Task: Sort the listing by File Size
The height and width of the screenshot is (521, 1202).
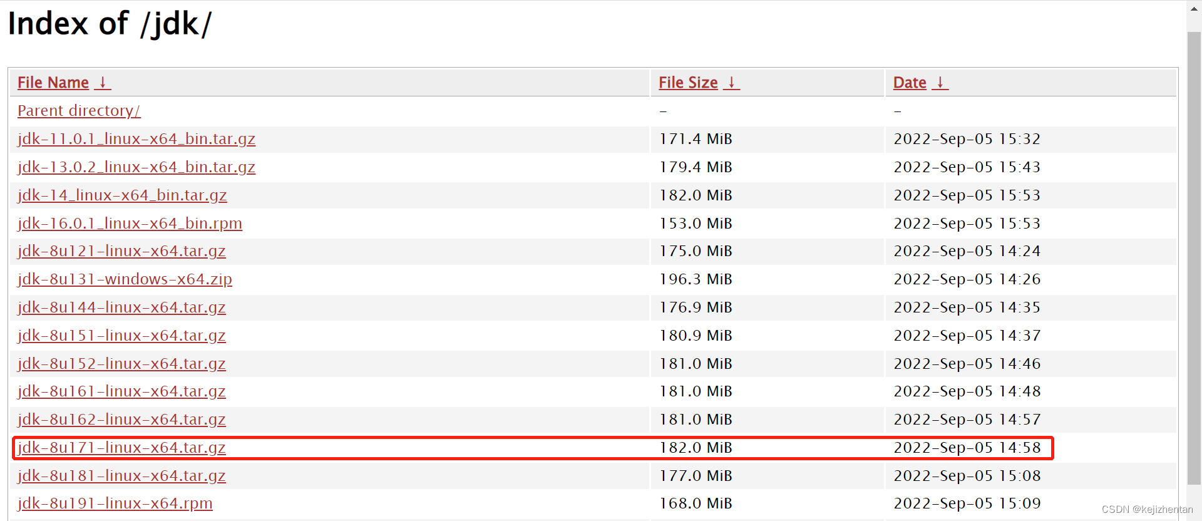Action: (x=688, y=83)
